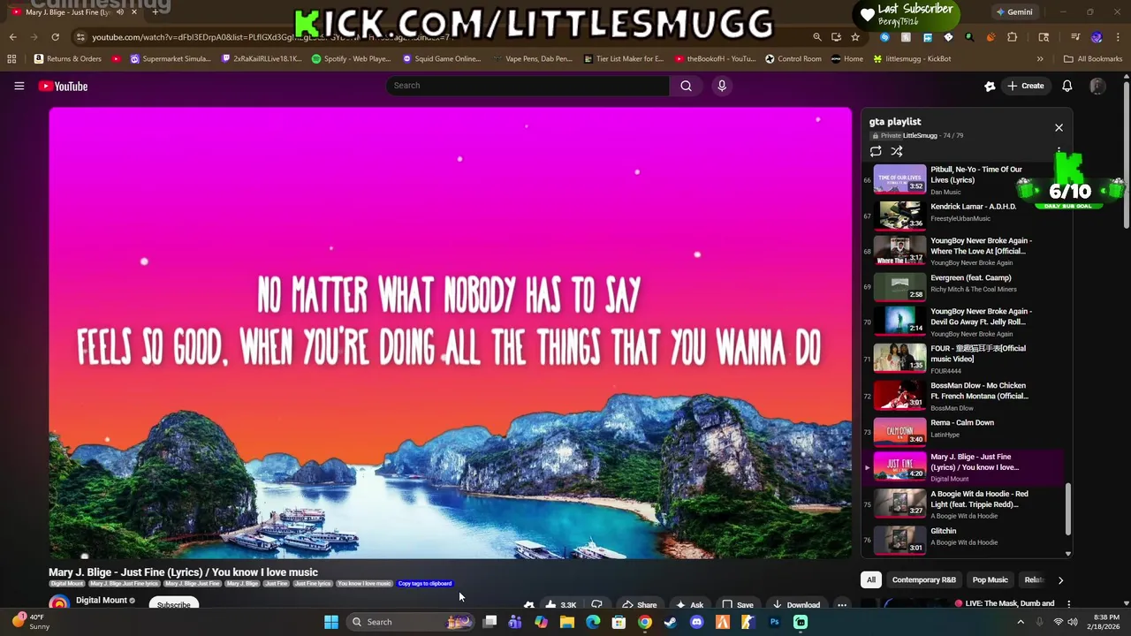Select FOUR official music video item
This screenshot has height=636, width=1131.
click(961, 359)
